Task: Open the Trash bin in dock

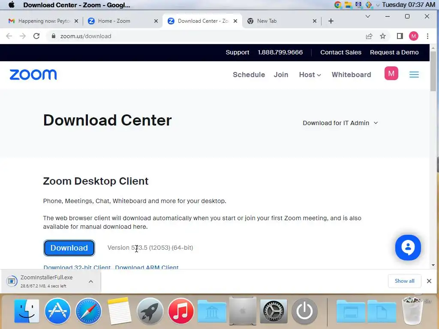Action: (x=412, y=311)
